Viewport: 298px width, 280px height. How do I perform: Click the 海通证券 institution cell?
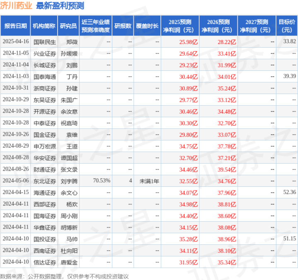[x=45, y=193]
